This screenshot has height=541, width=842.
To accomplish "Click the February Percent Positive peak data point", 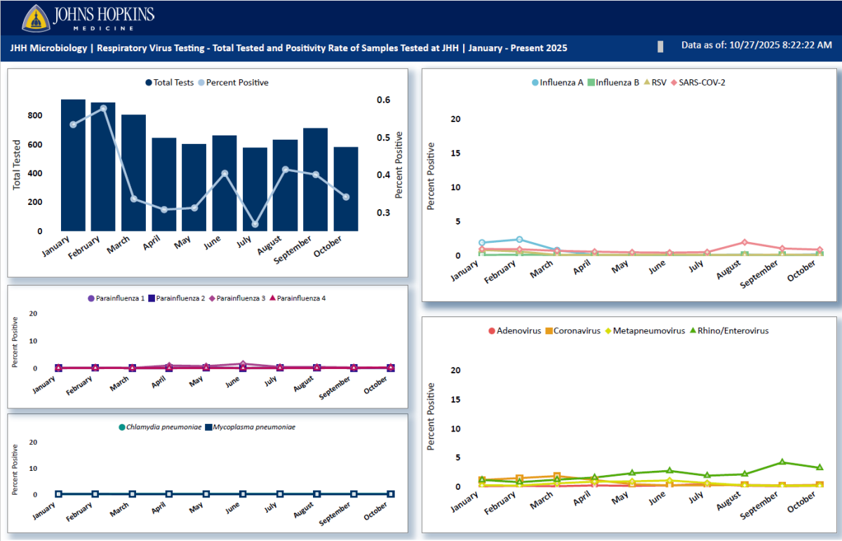I will (103, 108).
